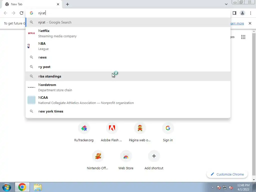Viewport: 256px width, 192px height.
Task: Click the Show desktop strip
Action: tap(254, 187)
